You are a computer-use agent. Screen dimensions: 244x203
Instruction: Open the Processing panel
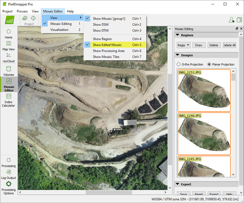(x=8, y=162)
